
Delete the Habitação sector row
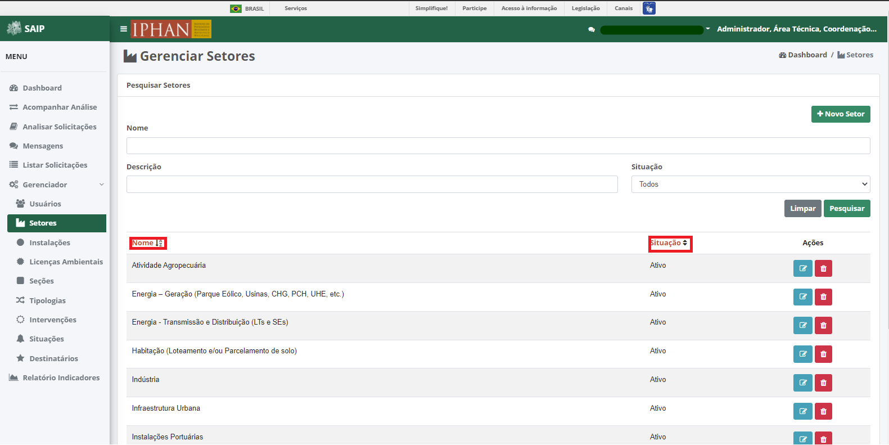(x=823, y=354)
